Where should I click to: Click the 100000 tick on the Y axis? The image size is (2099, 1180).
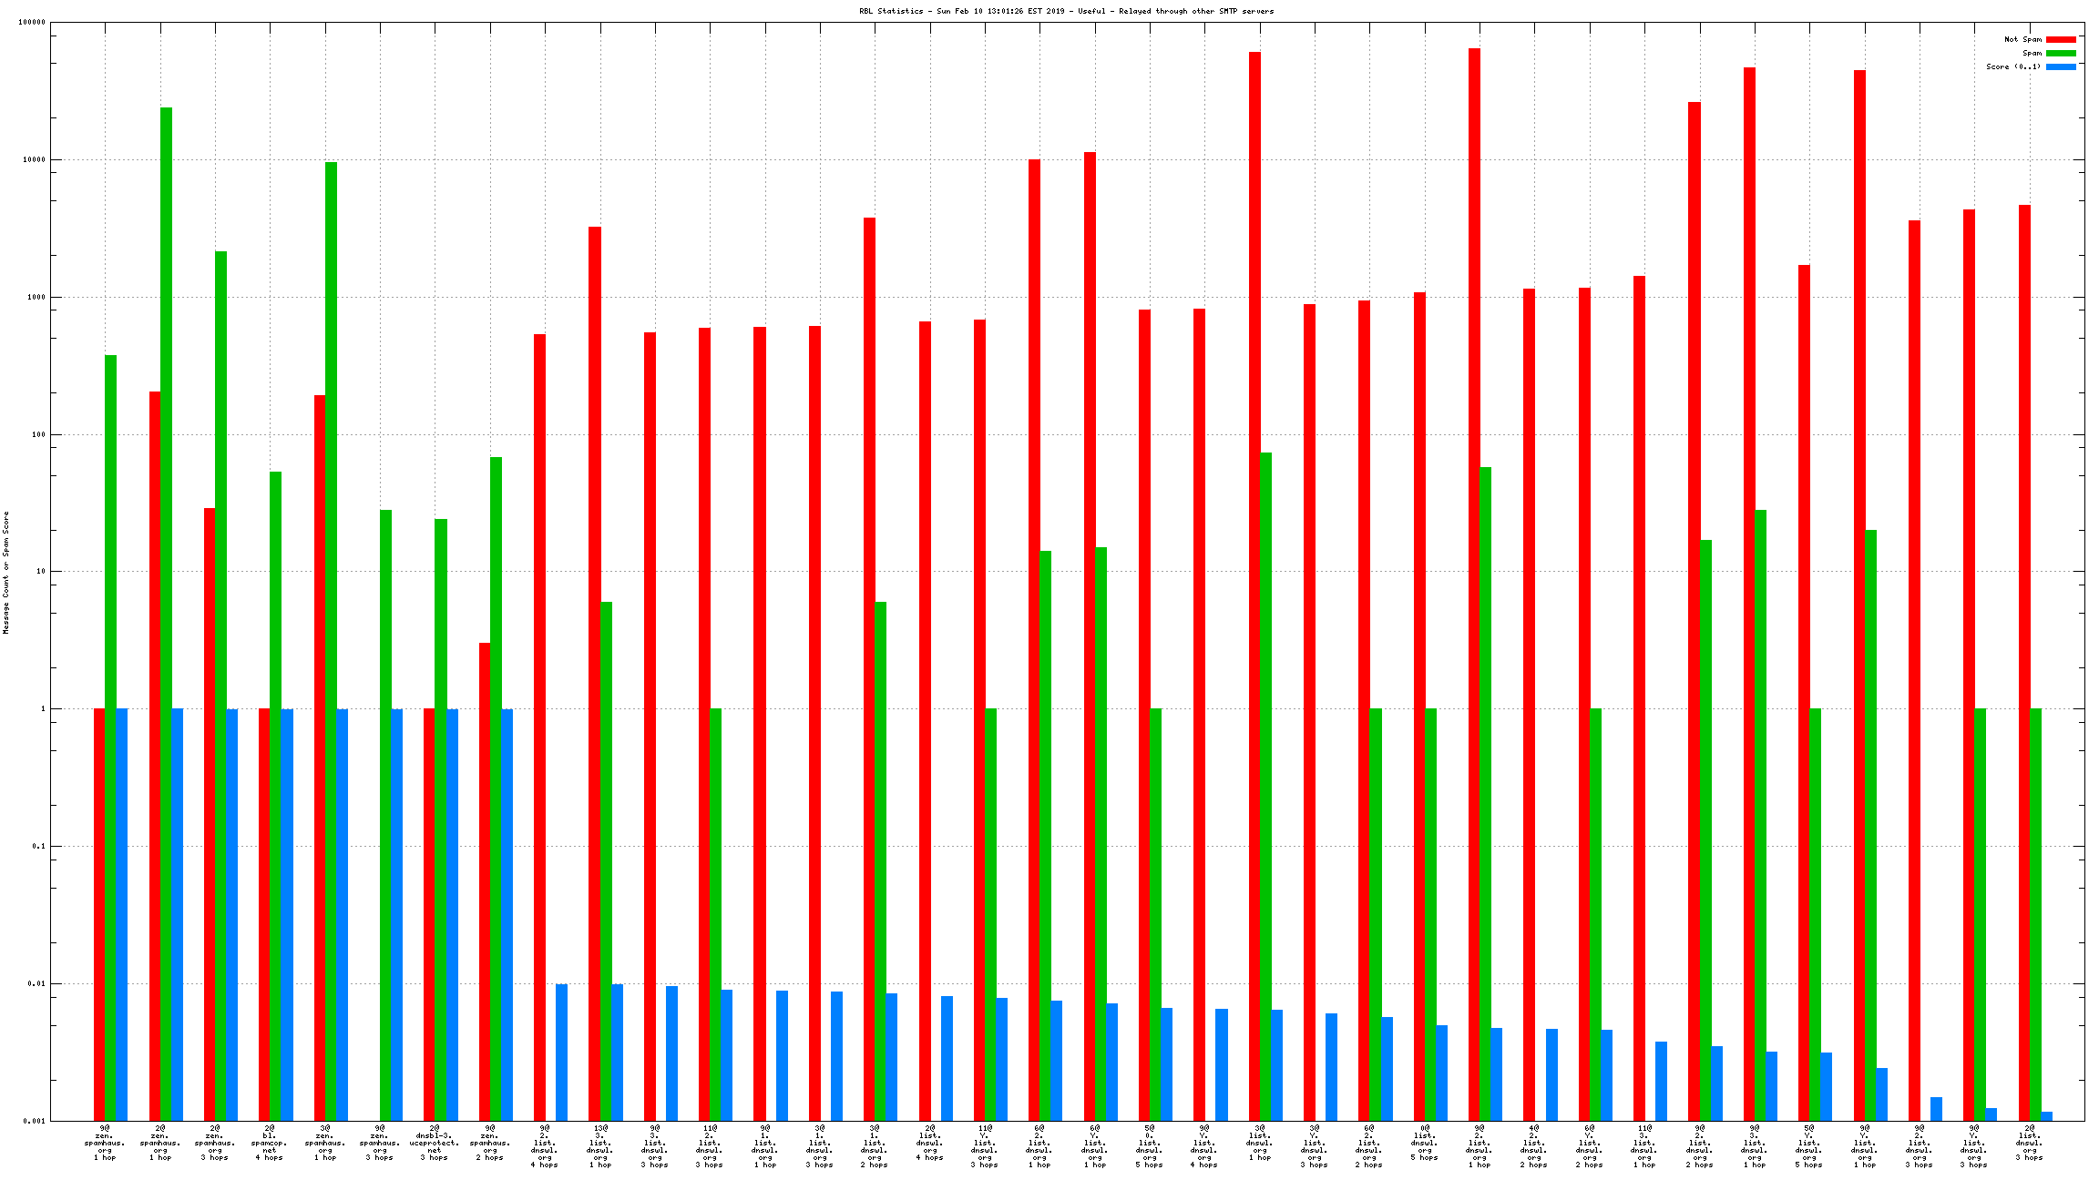point(32,23)
